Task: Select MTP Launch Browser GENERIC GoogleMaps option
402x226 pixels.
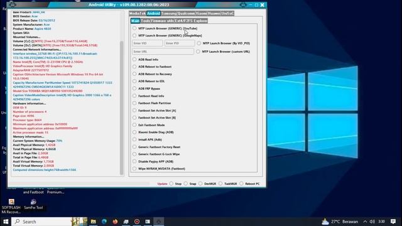Action: 134,35
